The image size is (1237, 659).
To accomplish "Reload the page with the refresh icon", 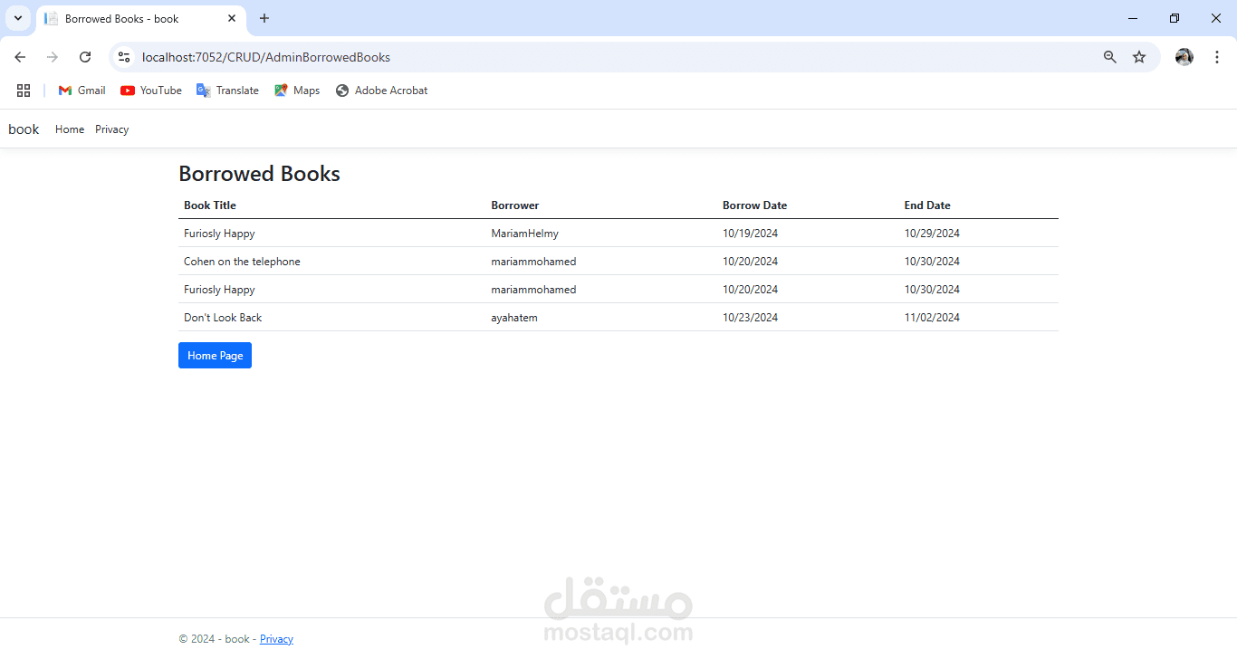I will [85, 57].
